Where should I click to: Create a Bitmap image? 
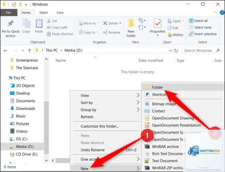(x=183, y=104)
